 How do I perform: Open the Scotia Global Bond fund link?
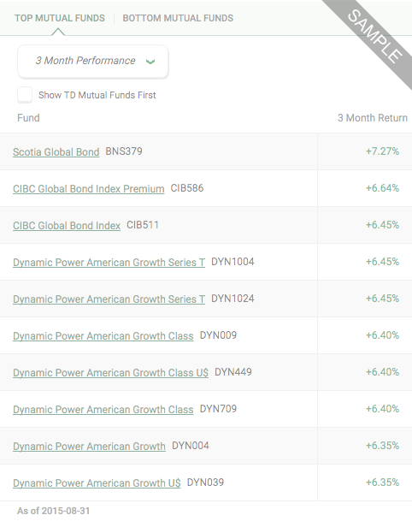(x=56, y=151)
